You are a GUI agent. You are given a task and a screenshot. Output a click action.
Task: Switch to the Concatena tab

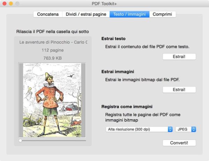48,14
